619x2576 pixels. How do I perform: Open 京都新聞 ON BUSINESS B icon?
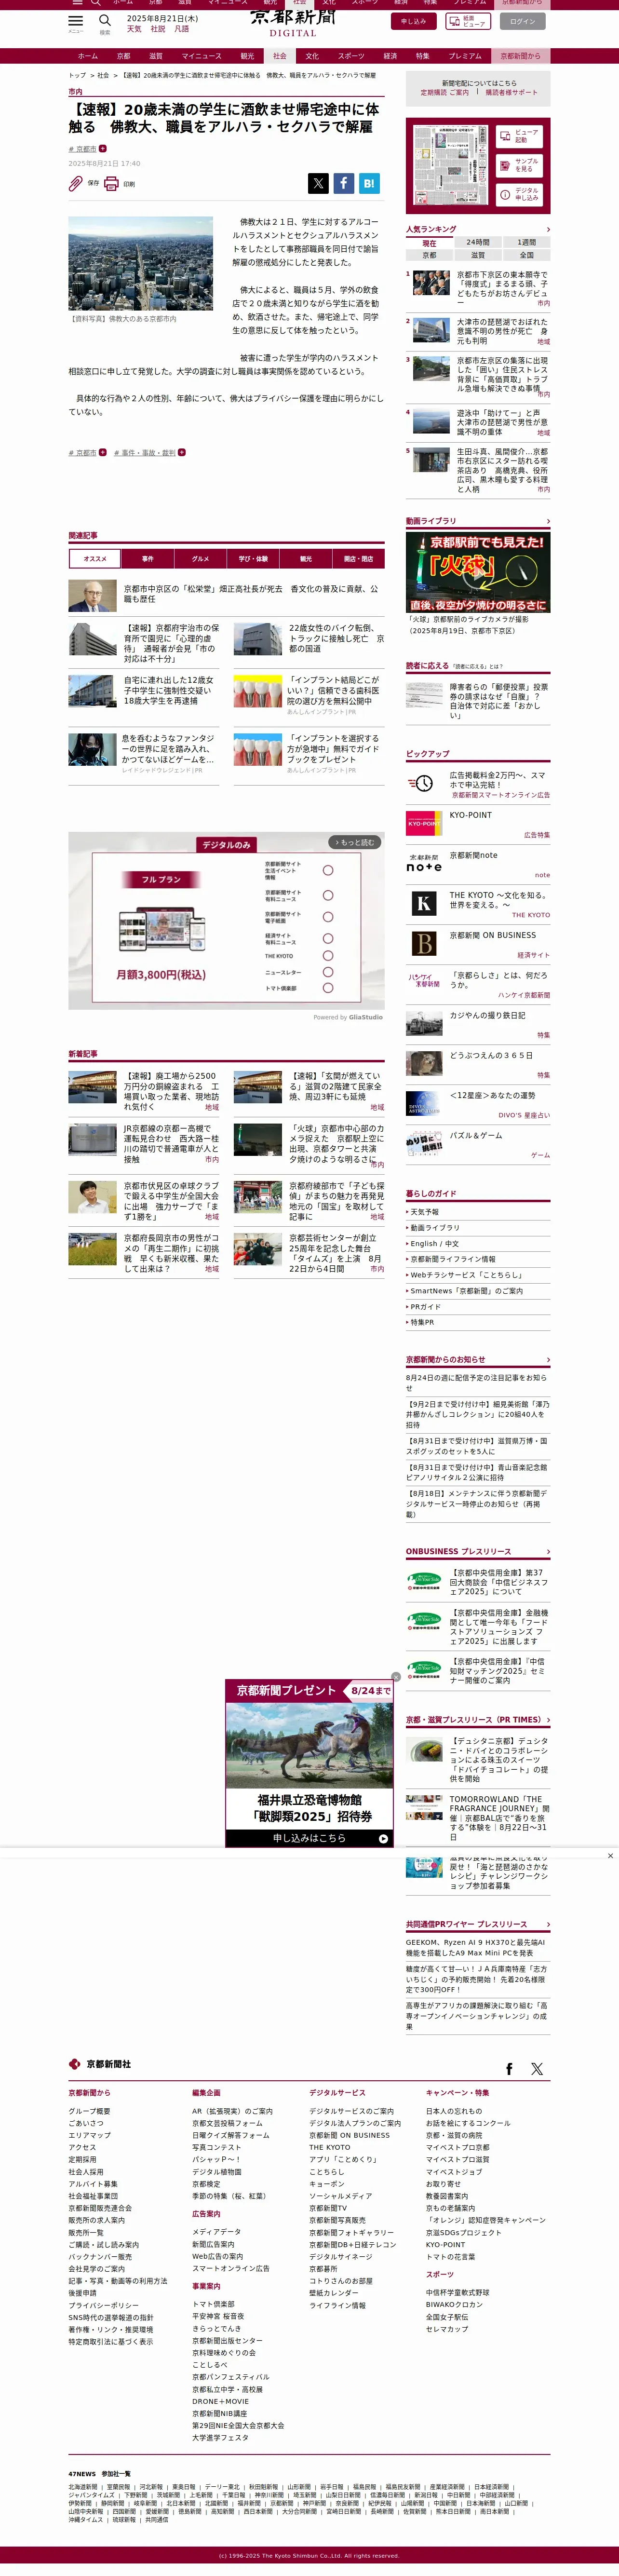coord(424,943)
